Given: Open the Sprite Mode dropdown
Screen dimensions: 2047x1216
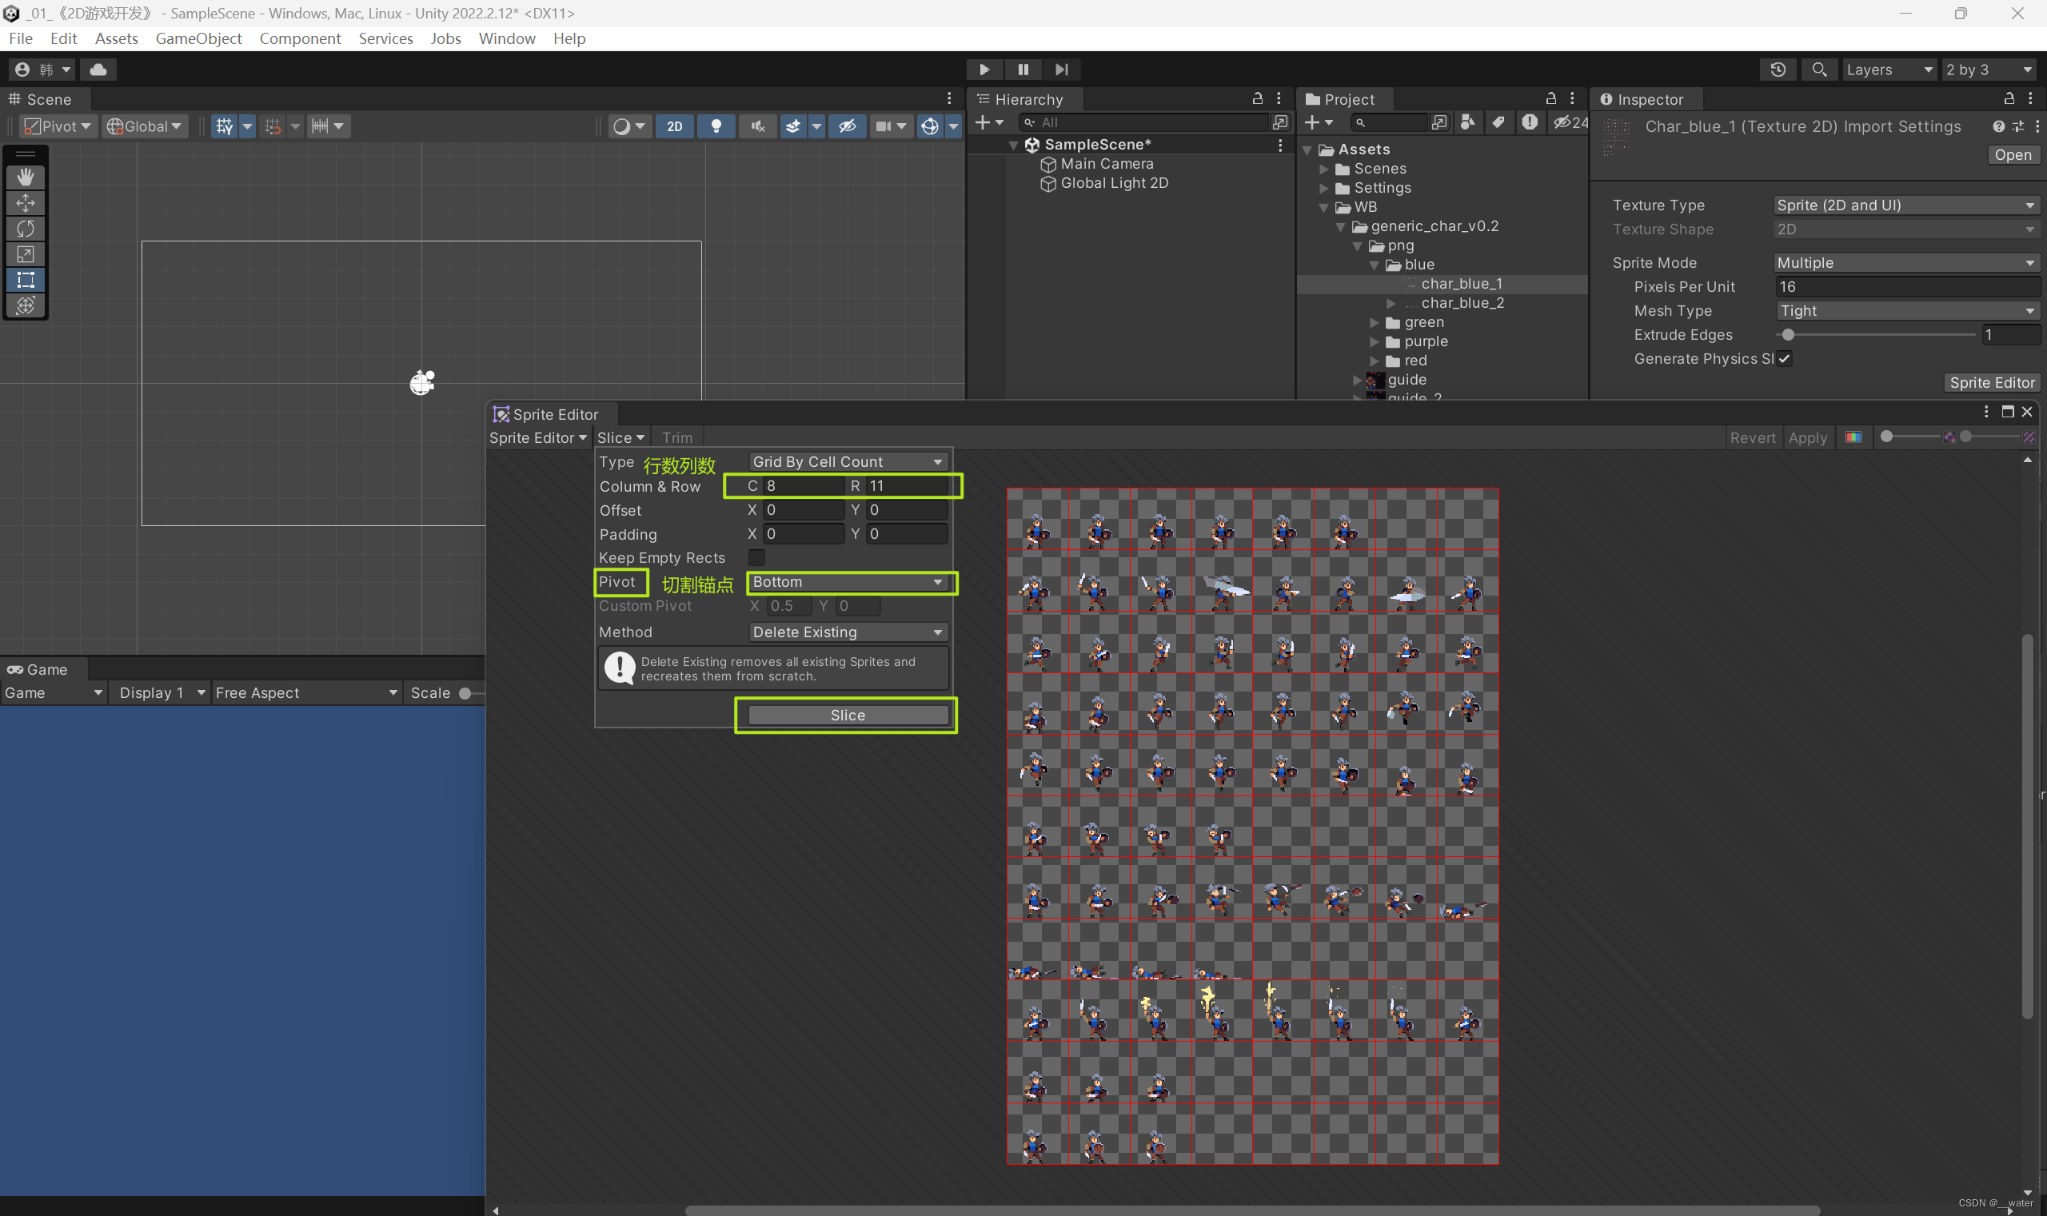Looking at the screenshot, I should tap(1905, 262).
